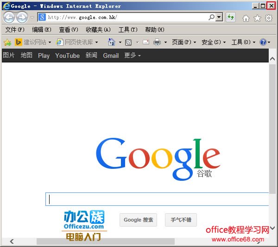Expand the 网页快讯库 dropdown arrow

97,42
